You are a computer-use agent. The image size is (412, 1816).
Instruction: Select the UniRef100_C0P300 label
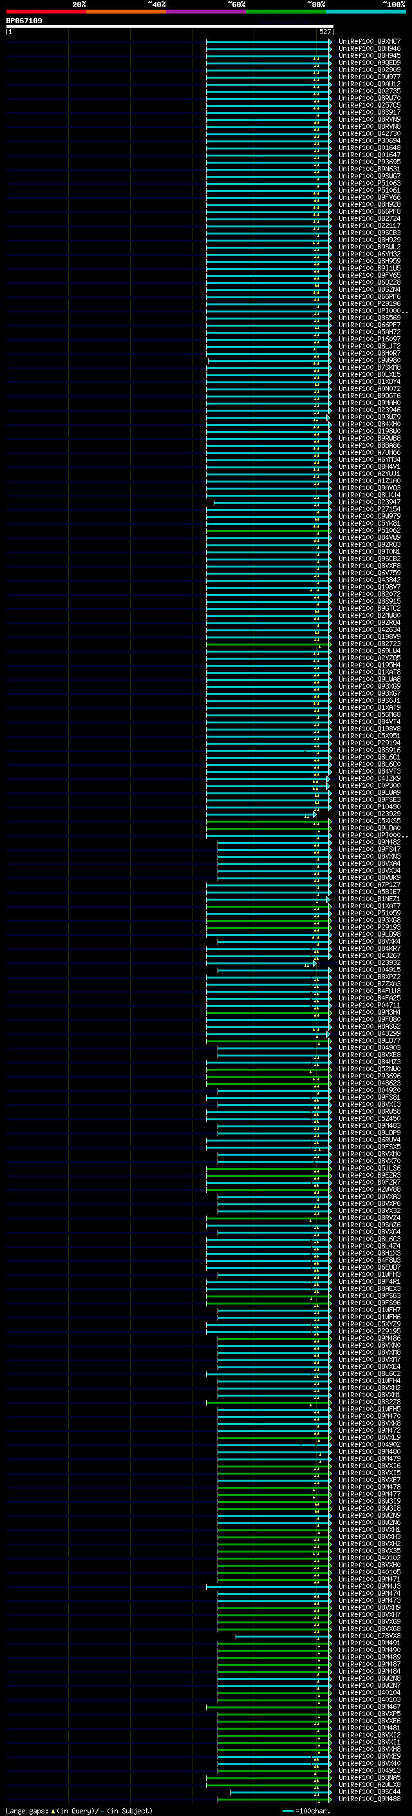click(370, 785)
